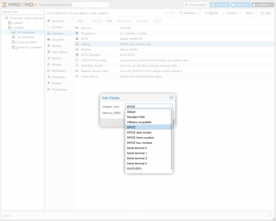Click the dropdown list scrollbar
The image size is (276, 221).
[x=172, y=139]
